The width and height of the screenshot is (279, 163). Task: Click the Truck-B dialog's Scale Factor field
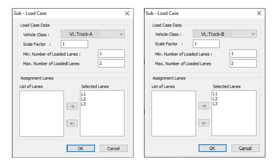tap(206, 44)
